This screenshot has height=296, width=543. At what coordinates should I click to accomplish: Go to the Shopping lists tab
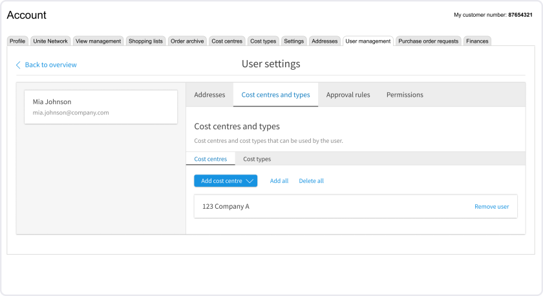[146, 41]
